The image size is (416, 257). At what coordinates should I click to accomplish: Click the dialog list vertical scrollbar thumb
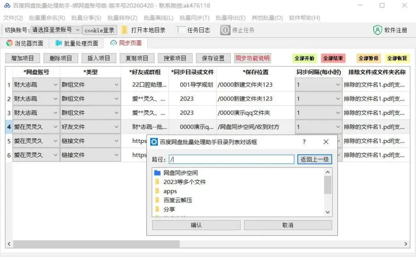328,185
